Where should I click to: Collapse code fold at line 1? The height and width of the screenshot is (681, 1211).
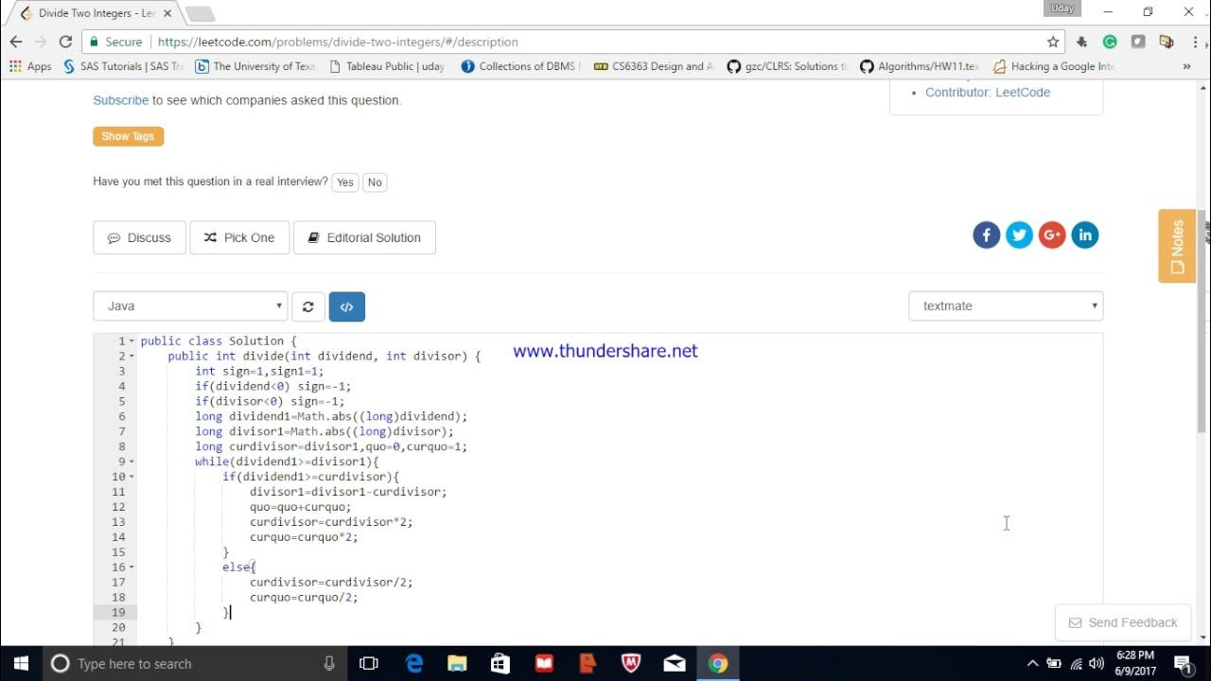(x=132, y=340)
